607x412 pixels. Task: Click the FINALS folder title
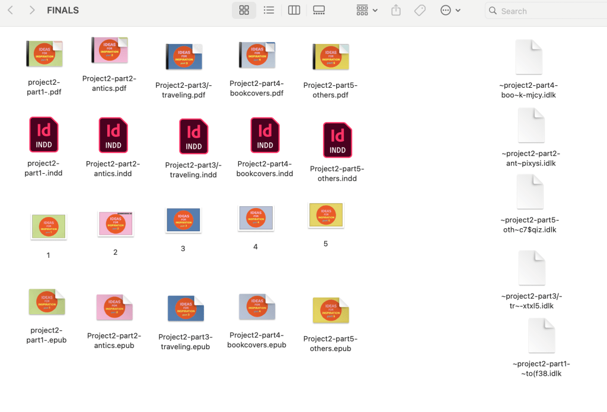[x=63, y=11]
